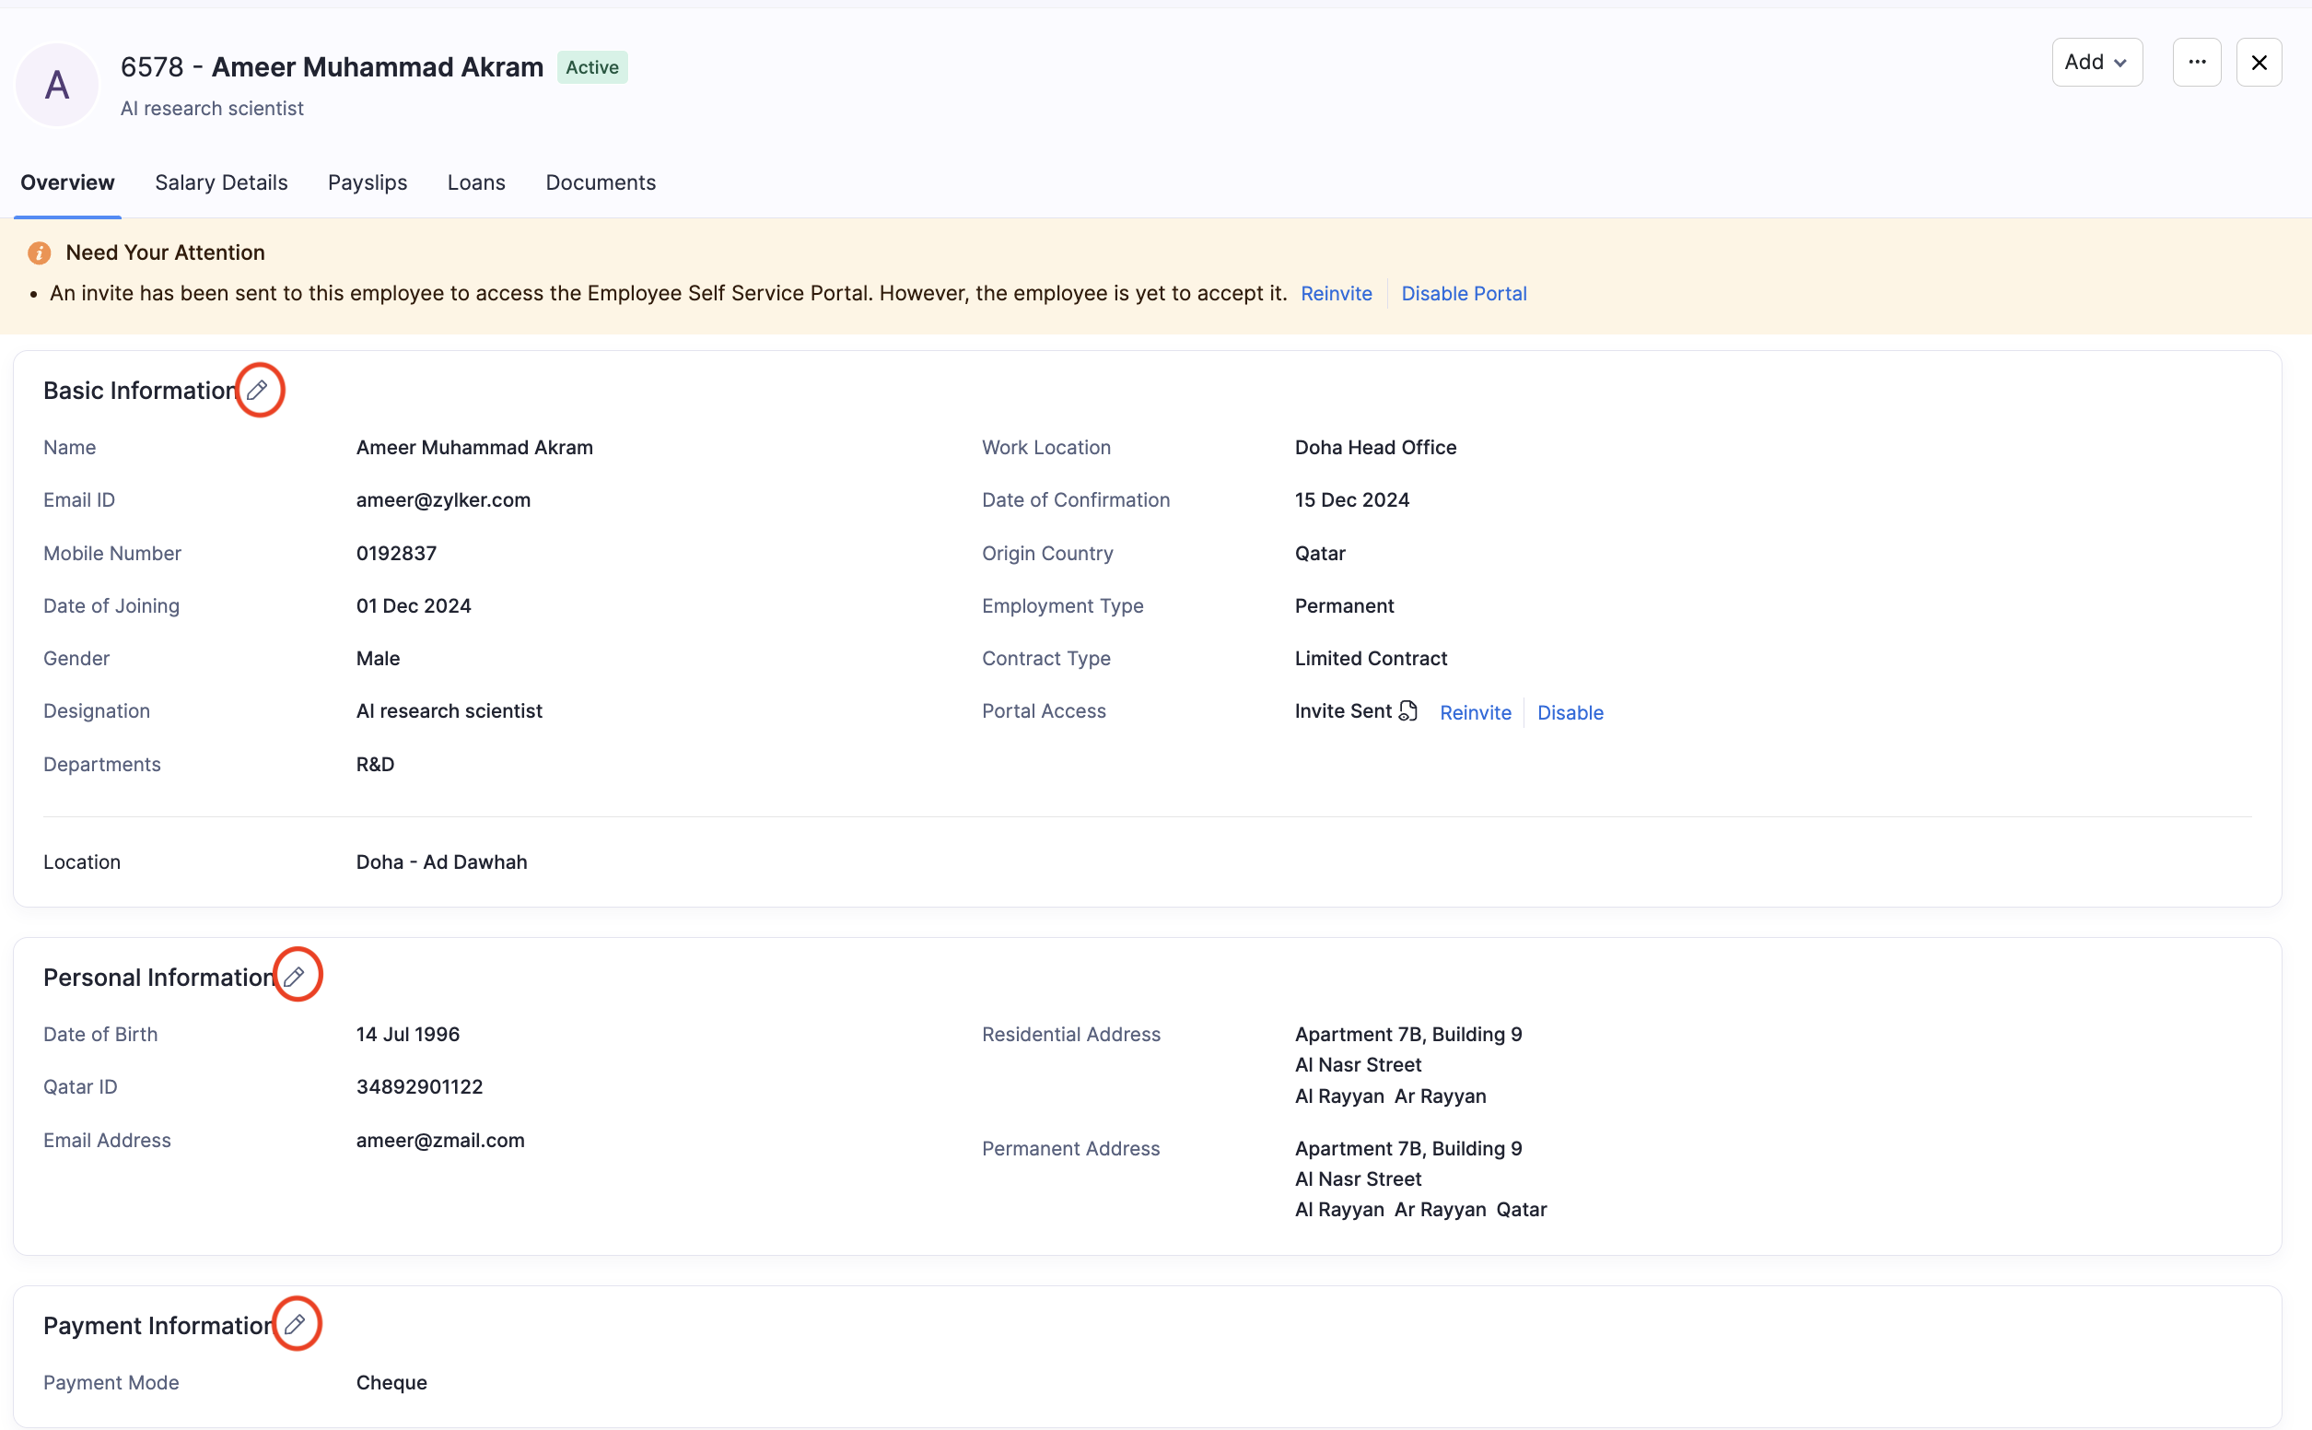Click Disable link in Portal Access row
The height and width of the screenshot is (1430, 2312).
(x=1569, y=712)
